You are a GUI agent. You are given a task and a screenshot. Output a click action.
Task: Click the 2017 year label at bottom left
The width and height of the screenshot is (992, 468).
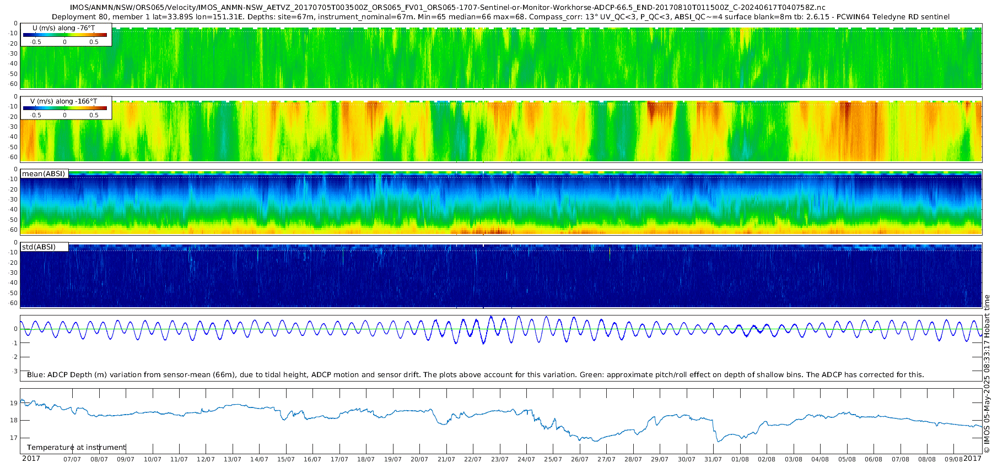tap(31, 459)
